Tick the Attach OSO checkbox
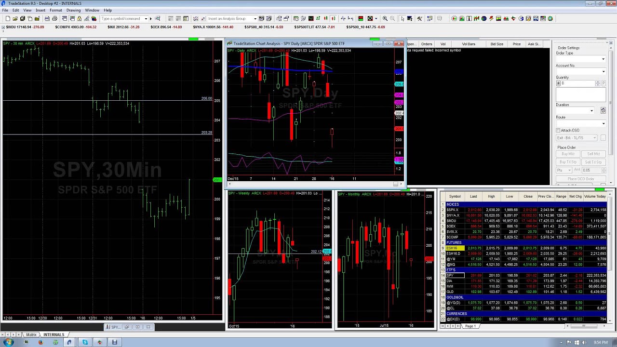 click(558, 130)
